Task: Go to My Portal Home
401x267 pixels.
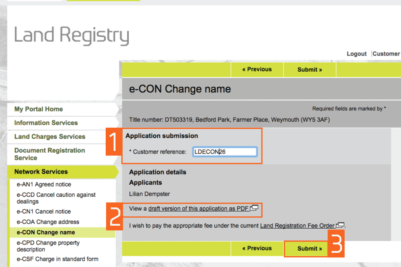Action: point(38,109)
